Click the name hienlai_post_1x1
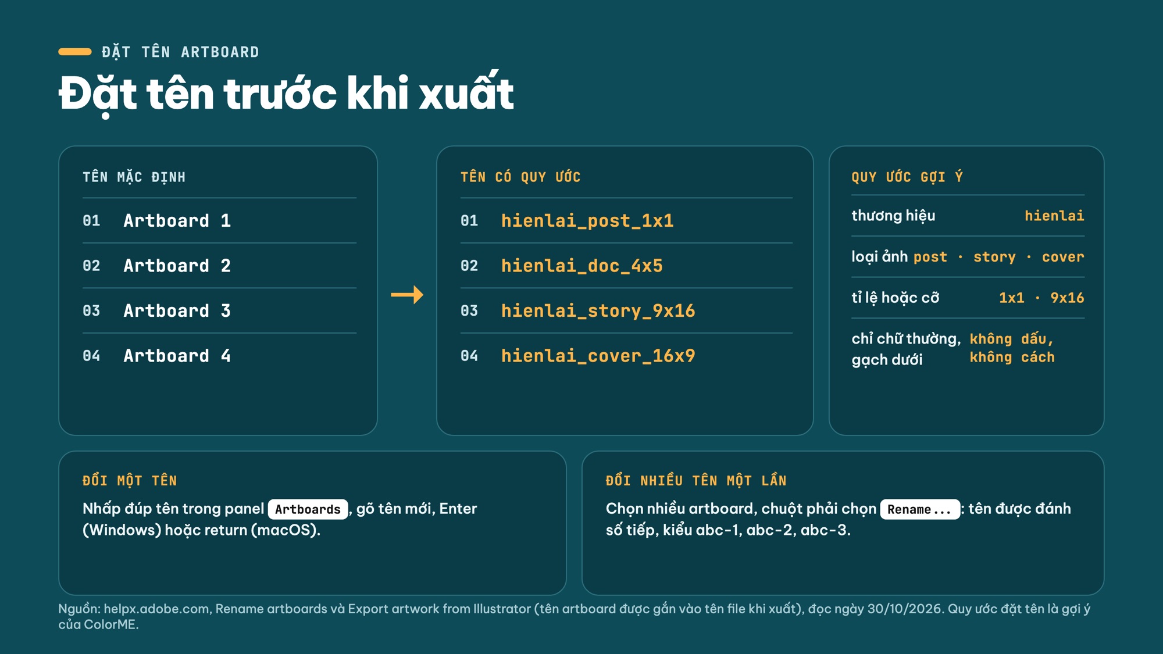This screenshot has height=654, width=1163. point(587,221)
